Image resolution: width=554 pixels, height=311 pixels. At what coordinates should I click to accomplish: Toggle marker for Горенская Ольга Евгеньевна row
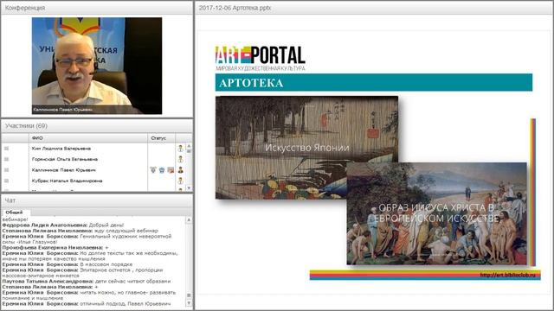[x=6, y=159]
